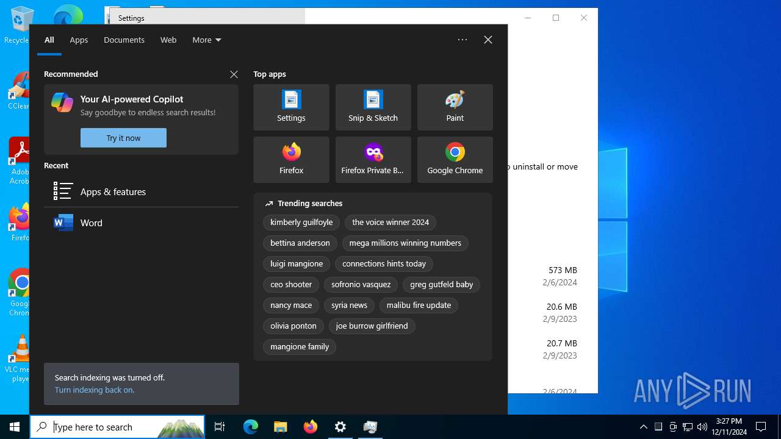Open Paint from Top apps
The height and width of the screenshot is (439, 781).
click(455, 107)
